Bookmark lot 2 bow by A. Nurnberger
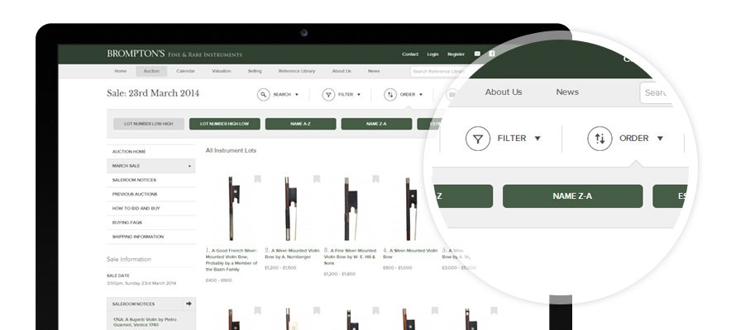The width and height of the screenshot is (731, 330). pos(317,179)
